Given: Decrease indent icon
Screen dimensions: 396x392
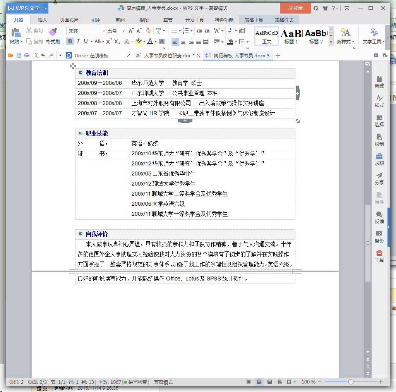Looking at the screenshot, I should [x=199, y=31].
